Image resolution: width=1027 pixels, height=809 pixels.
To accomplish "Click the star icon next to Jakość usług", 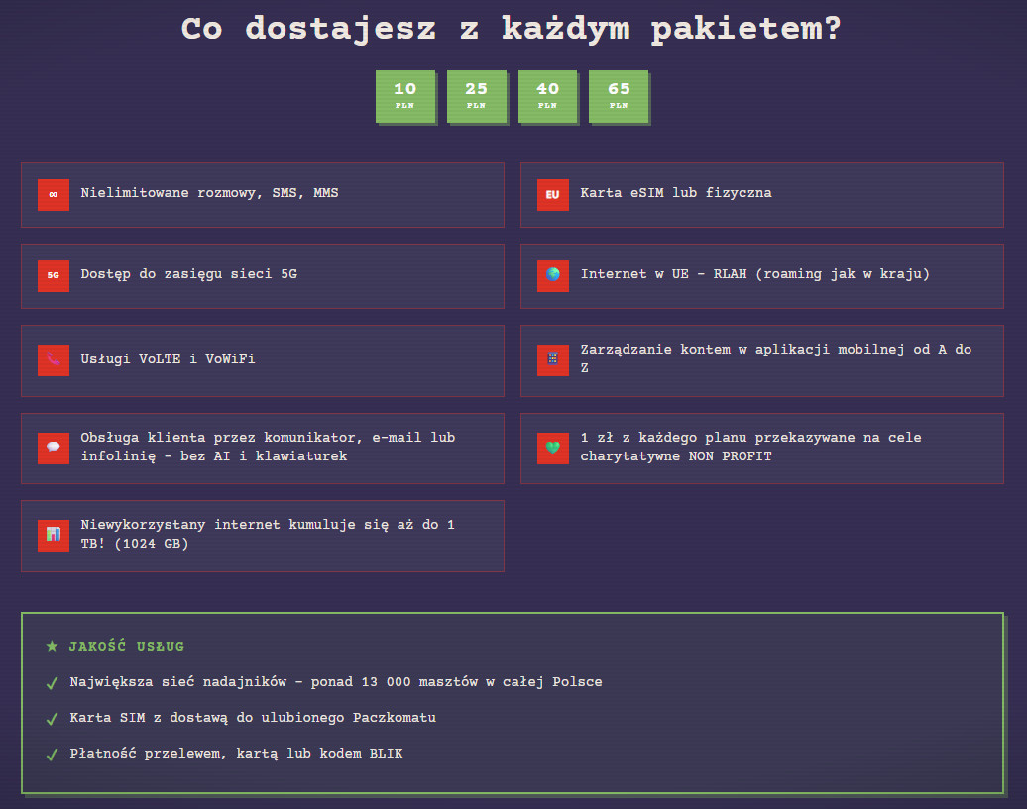I will tap(52, 647).
